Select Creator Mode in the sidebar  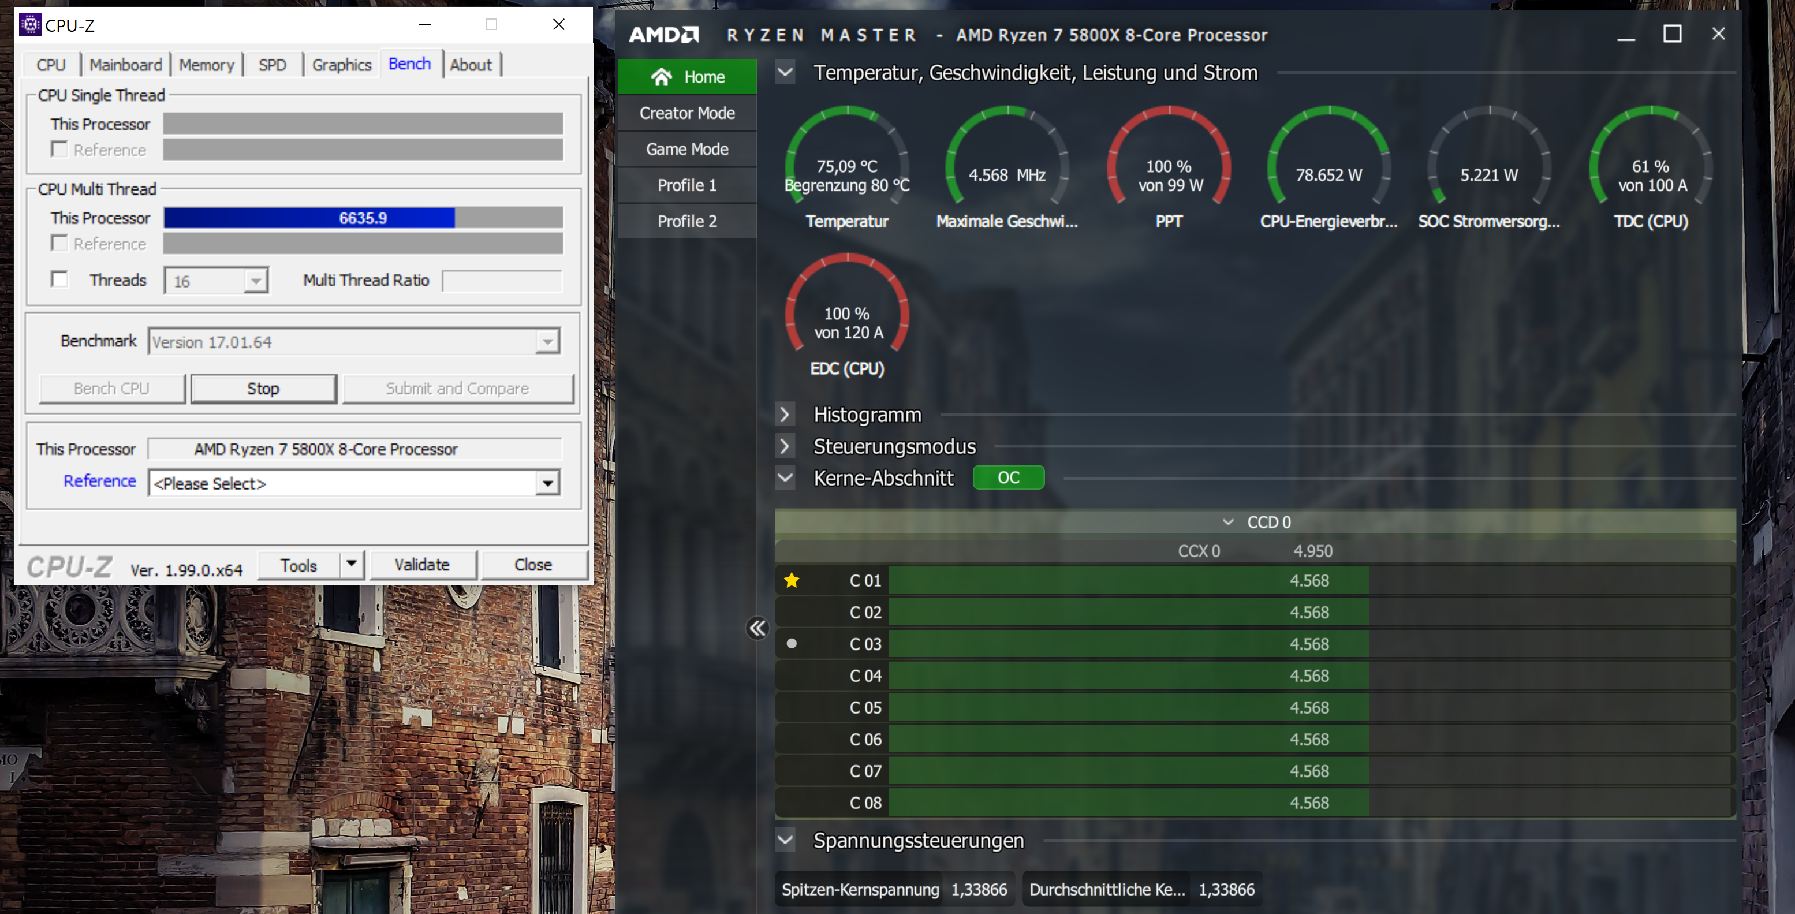[x=687, y=113]
